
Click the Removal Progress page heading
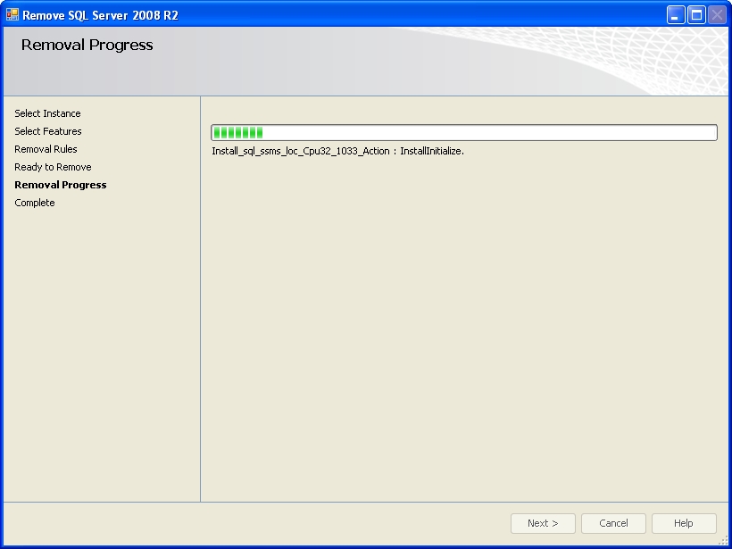pyautogui.click(x=87, y=45)
